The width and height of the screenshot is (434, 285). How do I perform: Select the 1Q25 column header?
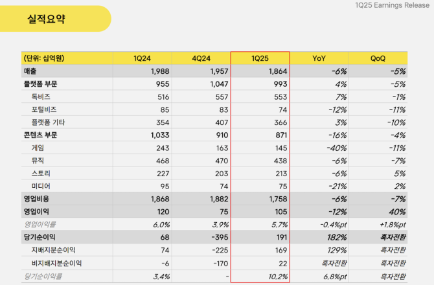coord(260,58)
